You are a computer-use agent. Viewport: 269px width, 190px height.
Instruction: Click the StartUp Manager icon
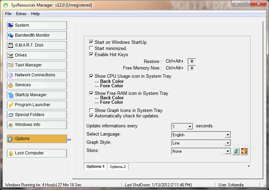click(11, 95)
